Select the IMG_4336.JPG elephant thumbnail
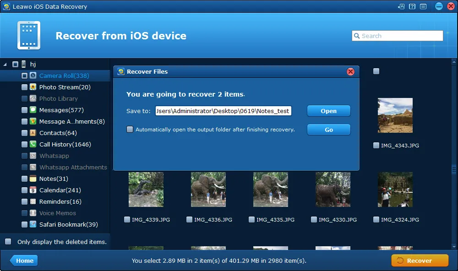Viewport: 458px width, 271px height. coord(208,190)
